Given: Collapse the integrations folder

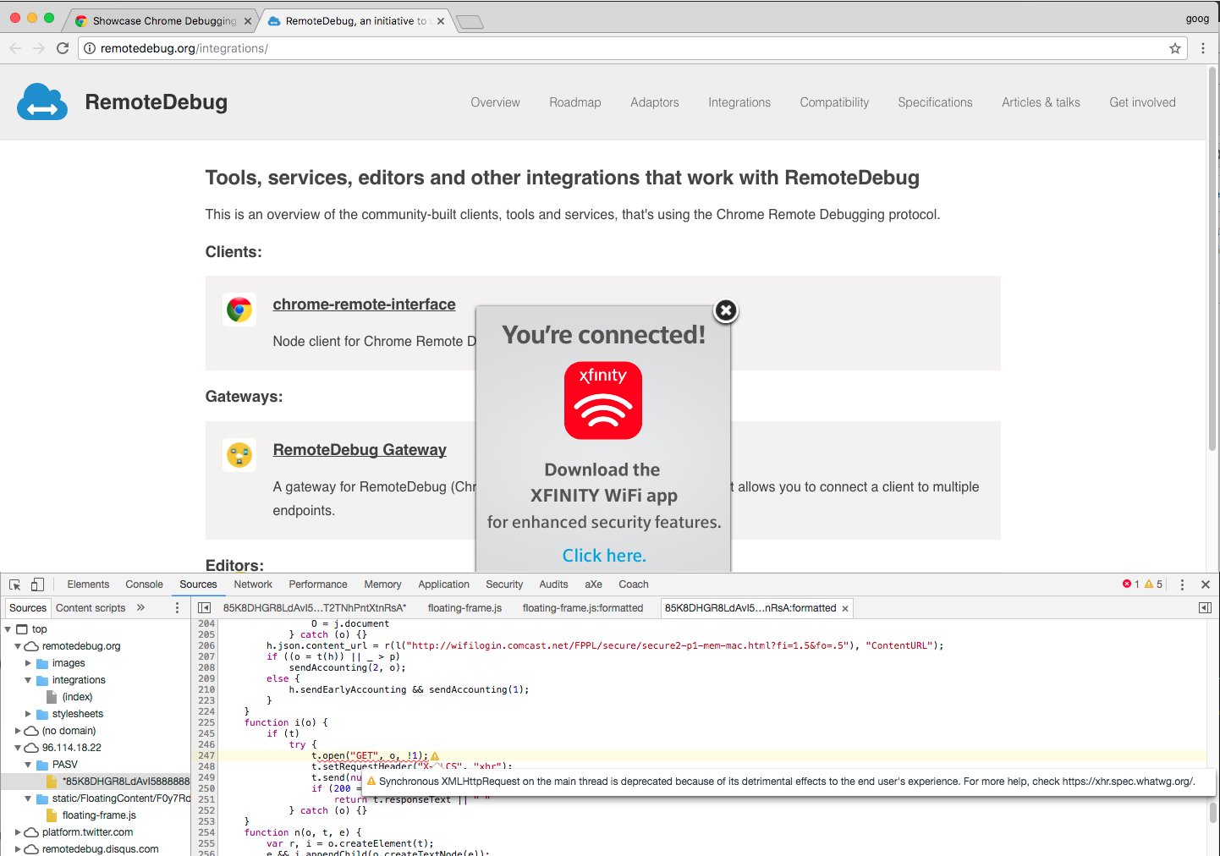Looking at the screenshot, I should pos(28,680).
